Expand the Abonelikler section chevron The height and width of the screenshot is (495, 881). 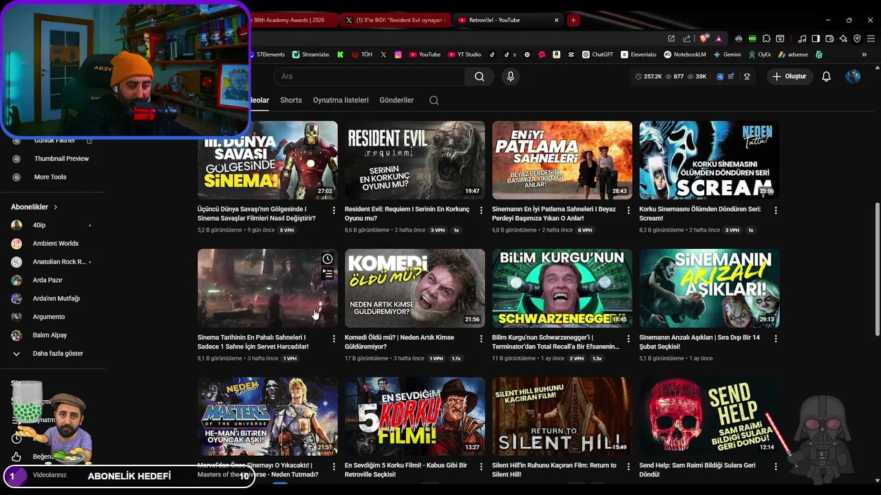pos(56,207)
